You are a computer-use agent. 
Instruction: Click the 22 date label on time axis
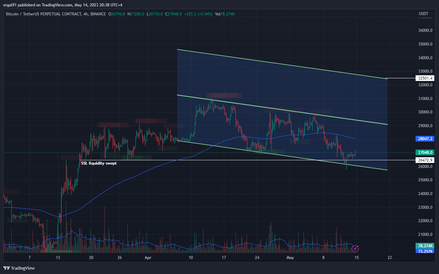(x=390, y=258)
